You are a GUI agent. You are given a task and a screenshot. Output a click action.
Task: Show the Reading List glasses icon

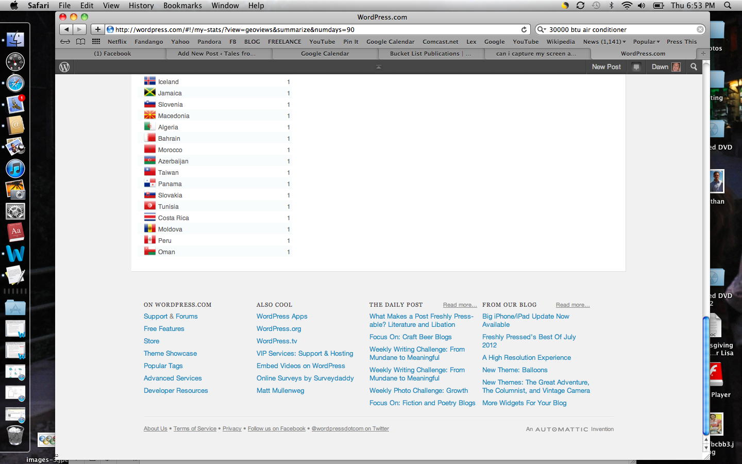click(65, 42)
